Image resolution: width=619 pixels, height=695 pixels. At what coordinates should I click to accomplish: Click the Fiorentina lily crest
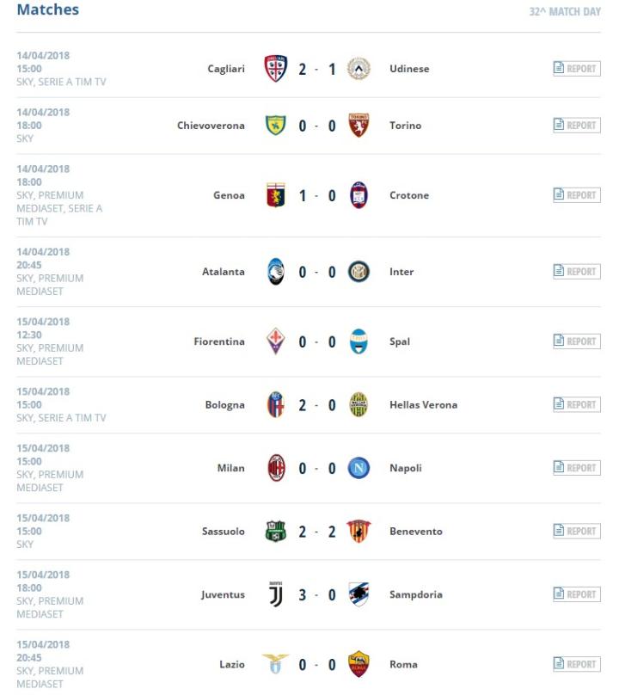(x=275, y=341)
